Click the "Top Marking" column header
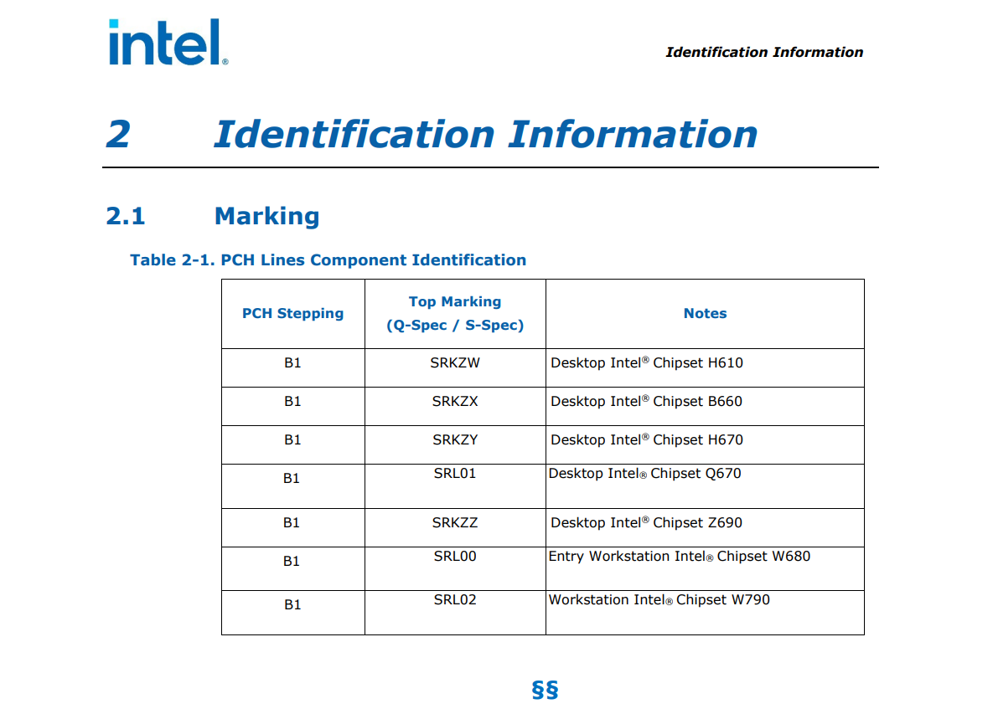 point(455,313)
